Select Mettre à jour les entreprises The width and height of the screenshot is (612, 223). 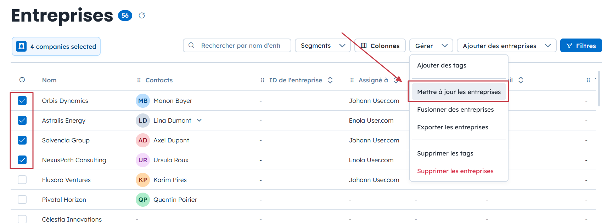tap(459, 92)
